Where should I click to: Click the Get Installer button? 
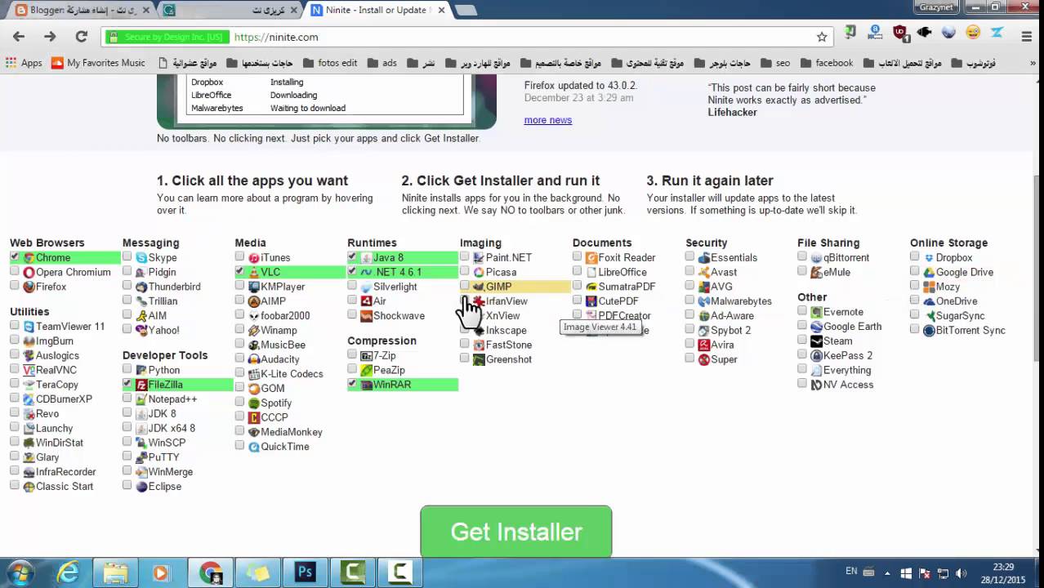pos(516,532)
